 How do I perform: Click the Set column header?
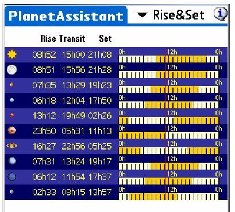pyautogui.click(x=105, y=38)
